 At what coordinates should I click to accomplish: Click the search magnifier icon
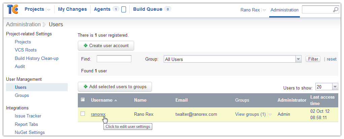[336, 10]
